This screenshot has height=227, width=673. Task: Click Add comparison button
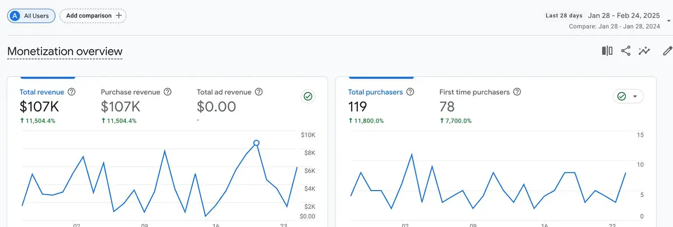click(93, 16)
